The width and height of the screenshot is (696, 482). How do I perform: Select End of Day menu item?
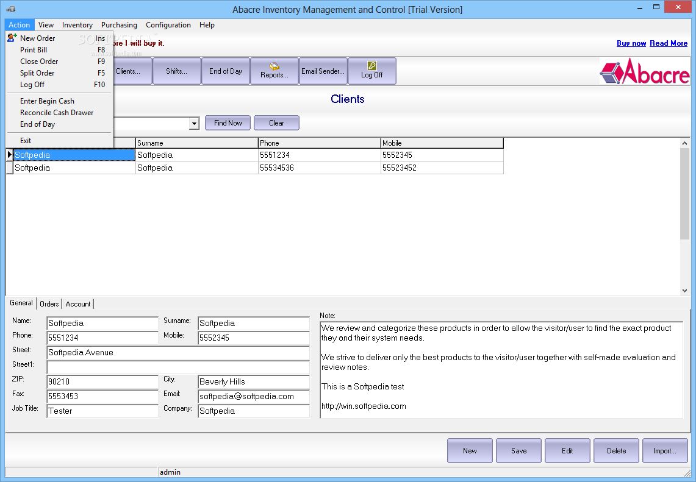[59, 124]
